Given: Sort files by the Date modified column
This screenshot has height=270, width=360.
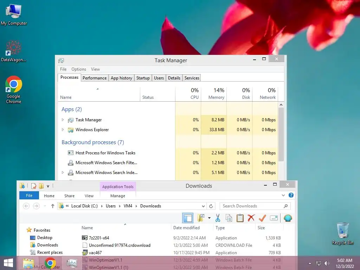Looking at the screenshot, I should point(186,228).
